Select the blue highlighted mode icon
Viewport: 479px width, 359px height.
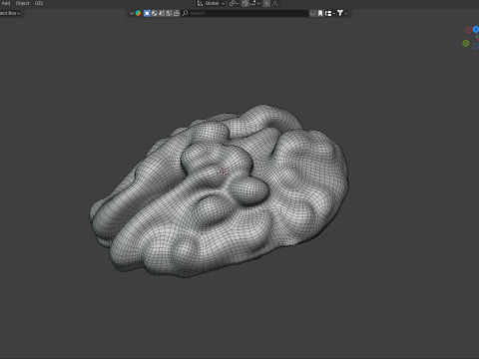(x=147, y=13)
